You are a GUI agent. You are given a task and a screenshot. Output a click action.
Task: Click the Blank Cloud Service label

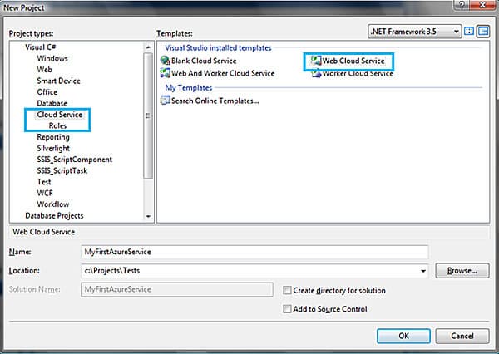[204, 61]
